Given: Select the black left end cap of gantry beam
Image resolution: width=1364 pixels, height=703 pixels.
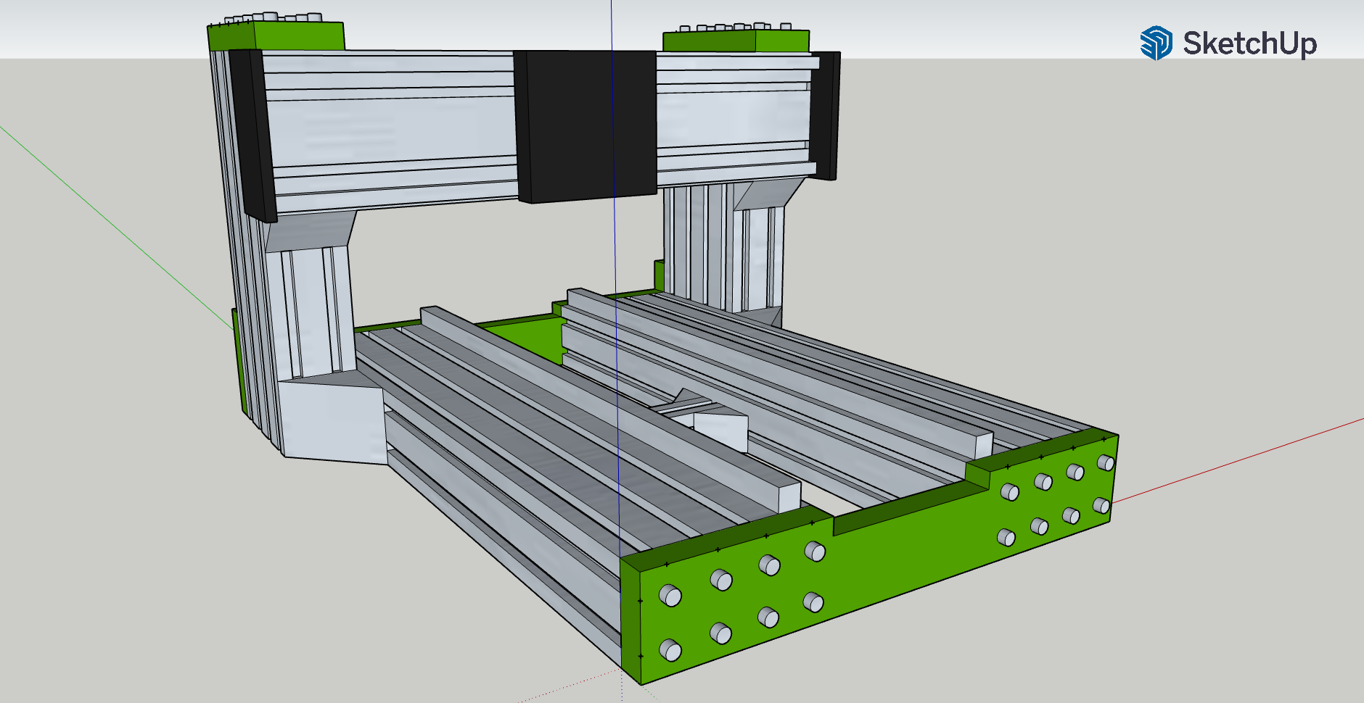Looking at the screenshot, I should pyautogui.click(x=253, y=135).
